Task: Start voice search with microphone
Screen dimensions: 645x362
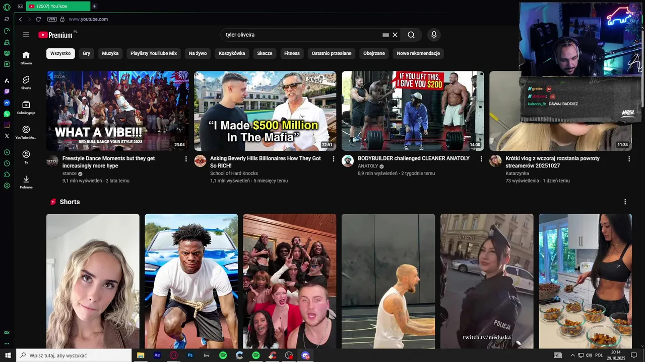Action: click(434, 35)
